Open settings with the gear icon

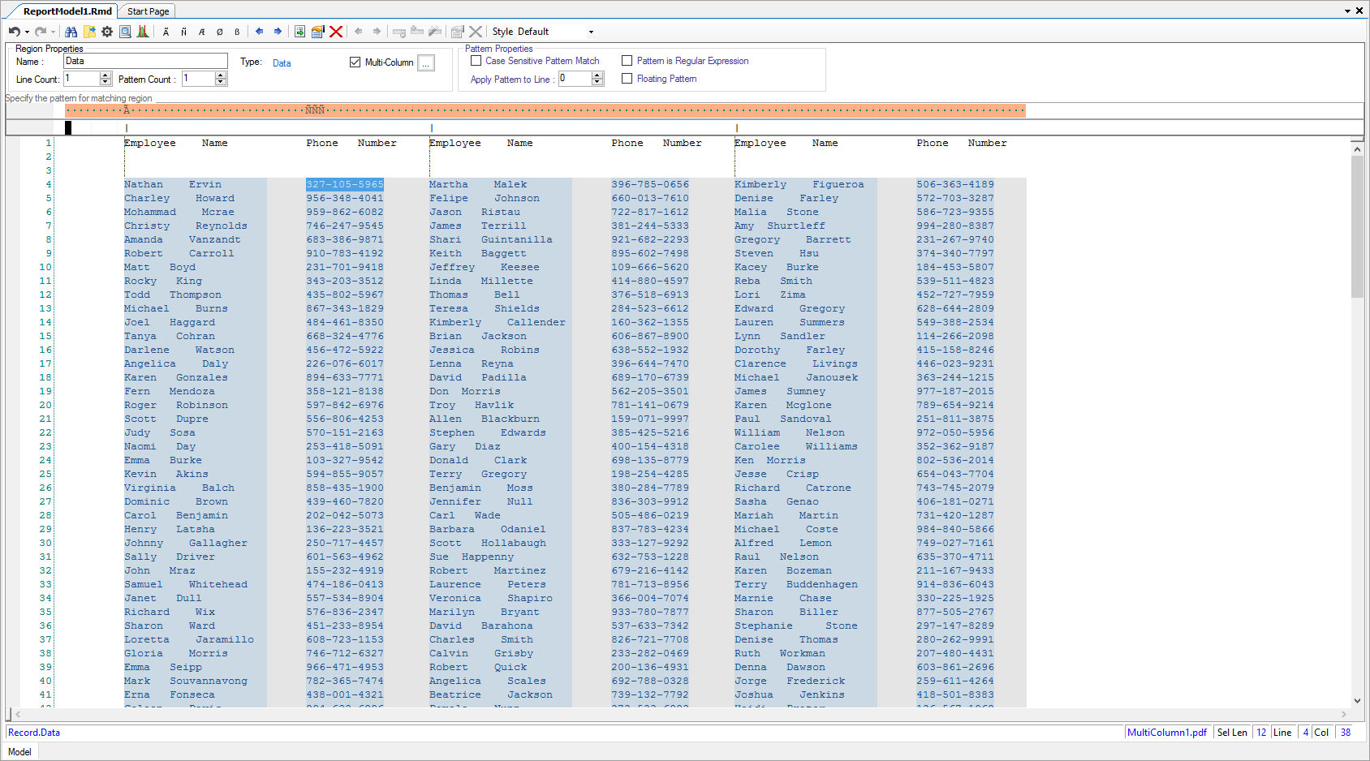tap(107, 32)
